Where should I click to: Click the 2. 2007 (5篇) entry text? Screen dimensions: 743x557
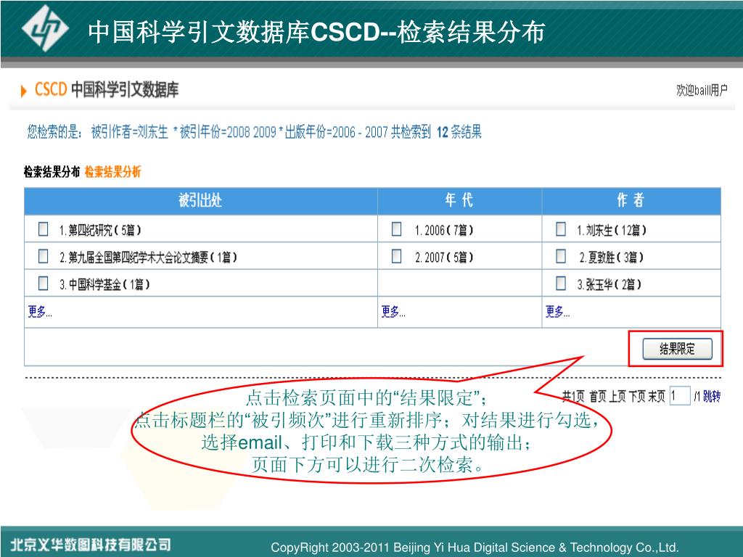444,257
